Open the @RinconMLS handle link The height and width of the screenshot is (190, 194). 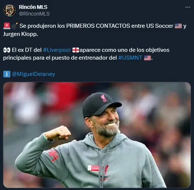(34, 14)
